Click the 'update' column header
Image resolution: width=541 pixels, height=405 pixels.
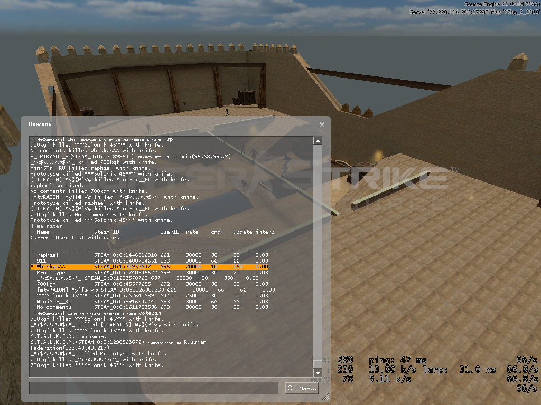[242, 232]
